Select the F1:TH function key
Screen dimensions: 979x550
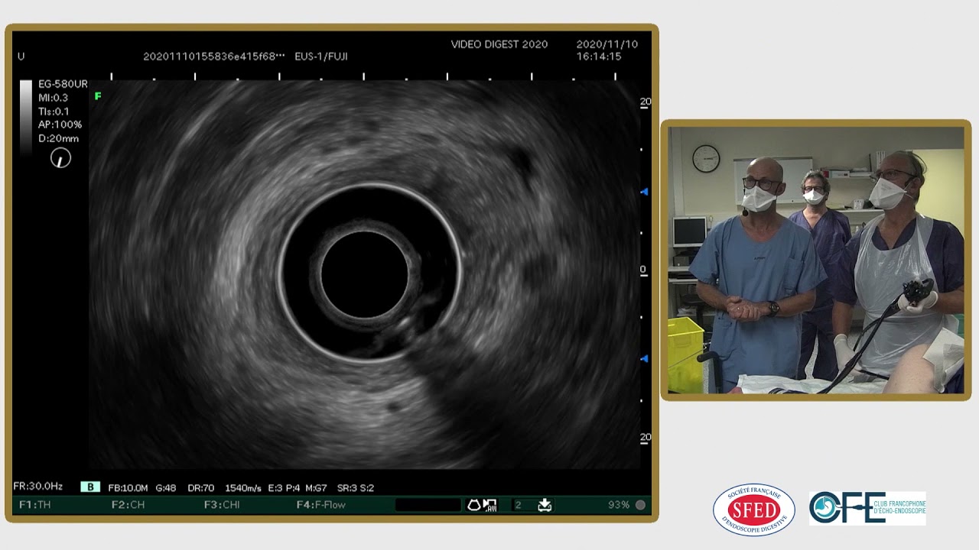(34, 505)
